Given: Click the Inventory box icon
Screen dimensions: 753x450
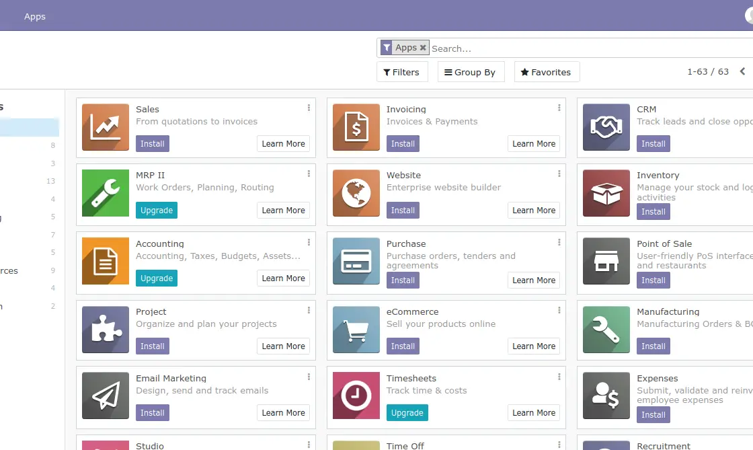Looking at the screenshot, I should click(x=606, y=193).
